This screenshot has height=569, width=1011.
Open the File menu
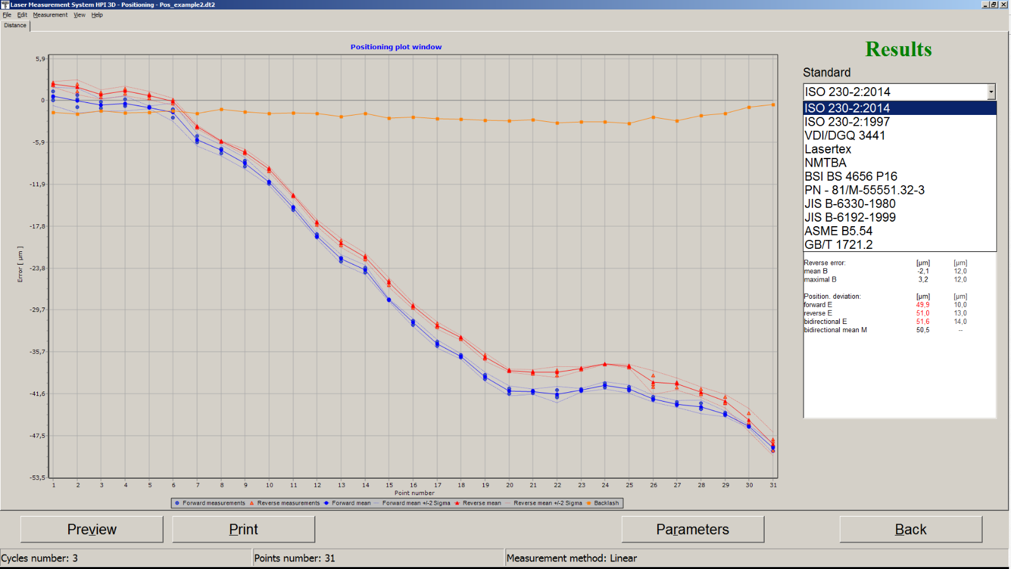pyautogui.click(x=7, y=15)
